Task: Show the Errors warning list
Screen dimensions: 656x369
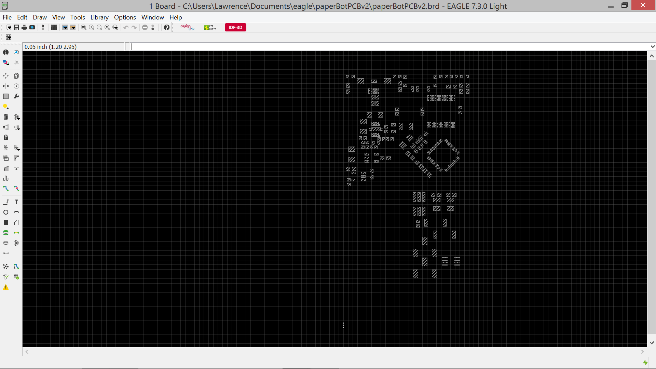Action: (x=6, y=287)
